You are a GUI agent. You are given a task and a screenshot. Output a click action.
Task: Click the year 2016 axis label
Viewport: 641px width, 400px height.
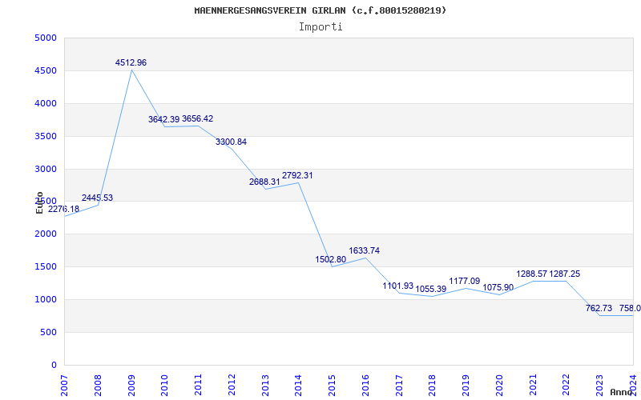pos(365,385)
